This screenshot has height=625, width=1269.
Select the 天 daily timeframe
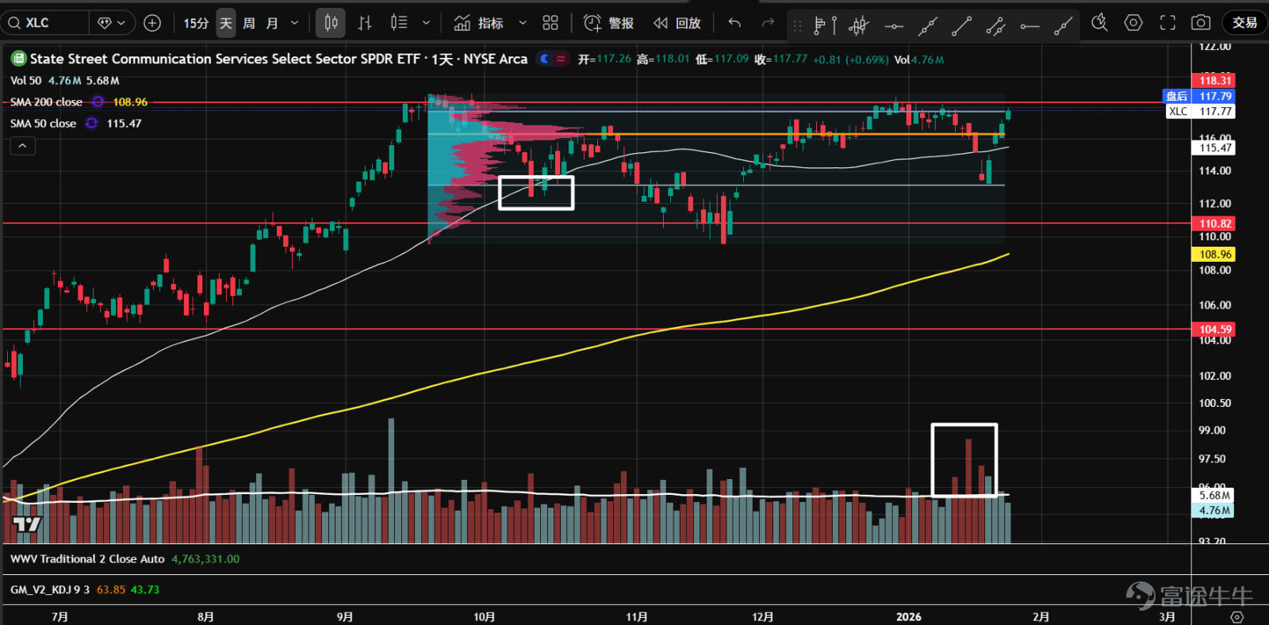(226, 23)
